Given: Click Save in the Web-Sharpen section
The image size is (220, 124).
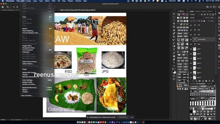Looking at the screenshot, I should tap(186, 85).
